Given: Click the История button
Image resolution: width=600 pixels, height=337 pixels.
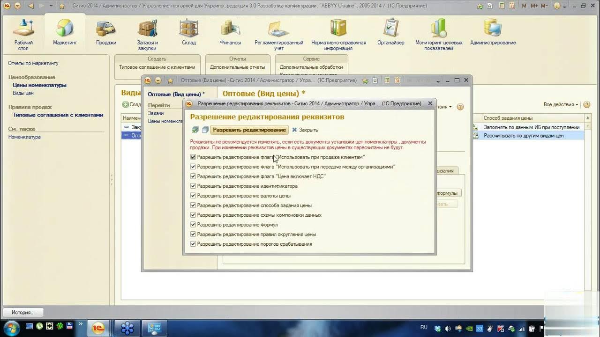Looking at the screenshot, I should 23,312.
